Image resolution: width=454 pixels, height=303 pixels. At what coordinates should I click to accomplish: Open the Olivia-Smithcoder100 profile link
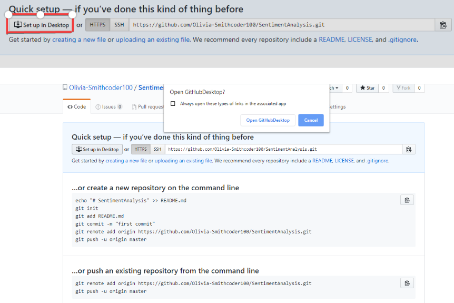coord(101,87)
